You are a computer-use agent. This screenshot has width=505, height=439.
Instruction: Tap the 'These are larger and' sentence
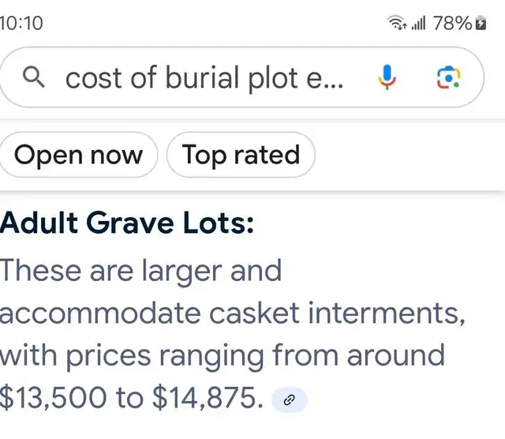(x=140, y=271)
